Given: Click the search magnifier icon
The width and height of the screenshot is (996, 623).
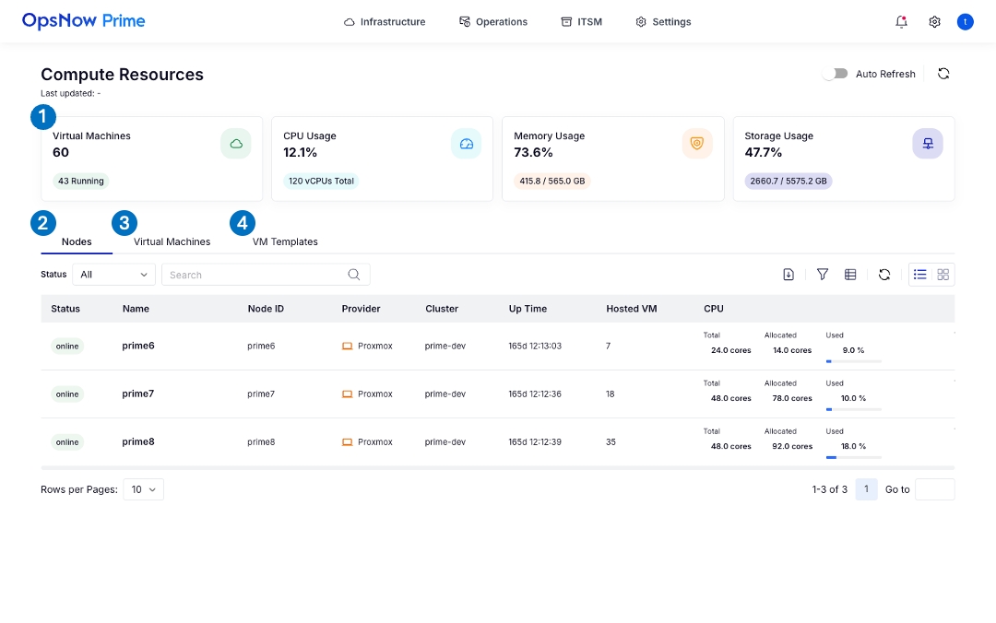Looking at the screenshot, I should (354, 275).
